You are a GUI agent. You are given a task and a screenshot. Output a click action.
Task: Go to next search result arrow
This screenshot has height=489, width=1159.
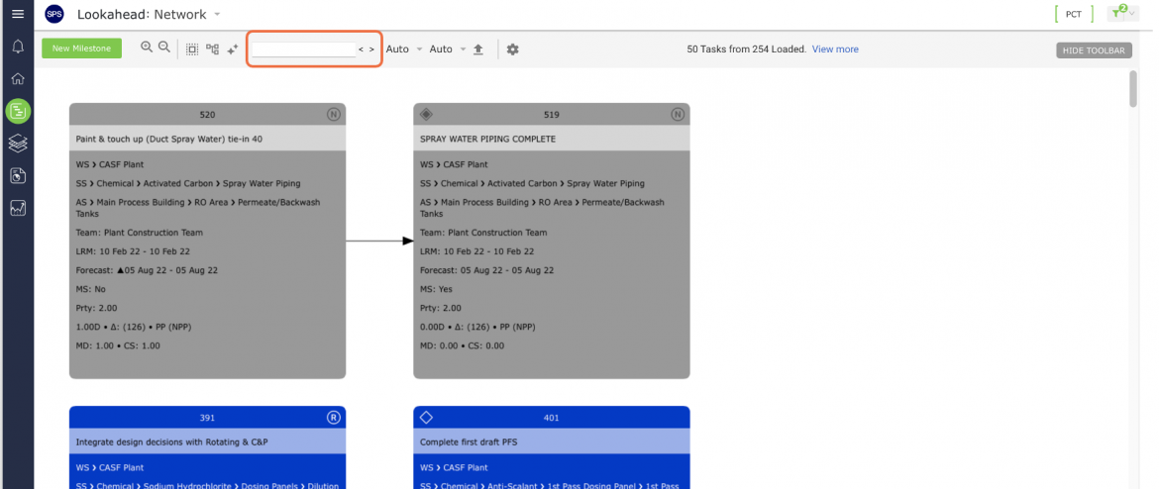tap(371, 49)
